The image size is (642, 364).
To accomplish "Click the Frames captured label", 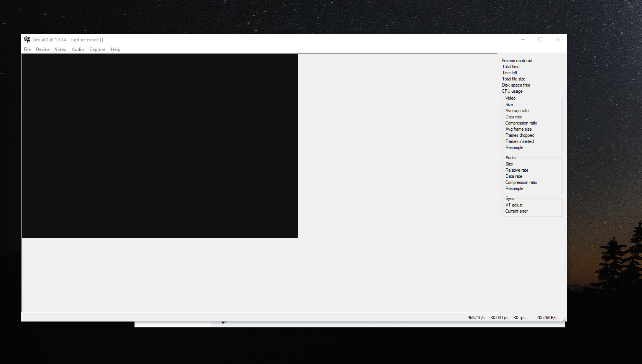I will click(x=517, y=61).
